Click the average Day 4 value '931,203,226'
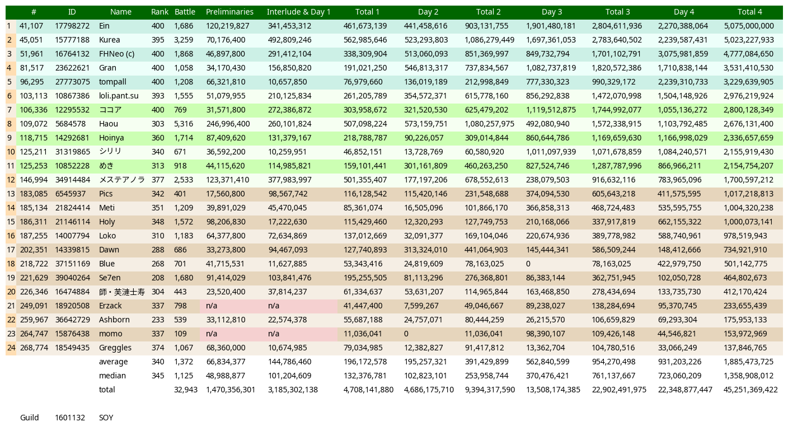The height and width of the screenshot is (431, 788). [679, 362]
